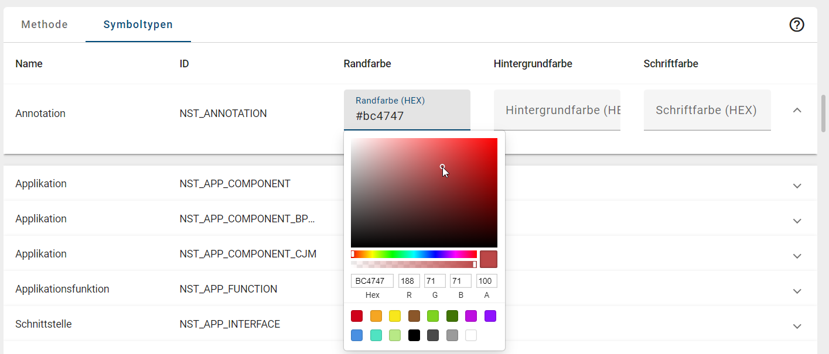829x354 pixels.
Task: Select the purple preset color swatch
Action: tap(490, 316)
